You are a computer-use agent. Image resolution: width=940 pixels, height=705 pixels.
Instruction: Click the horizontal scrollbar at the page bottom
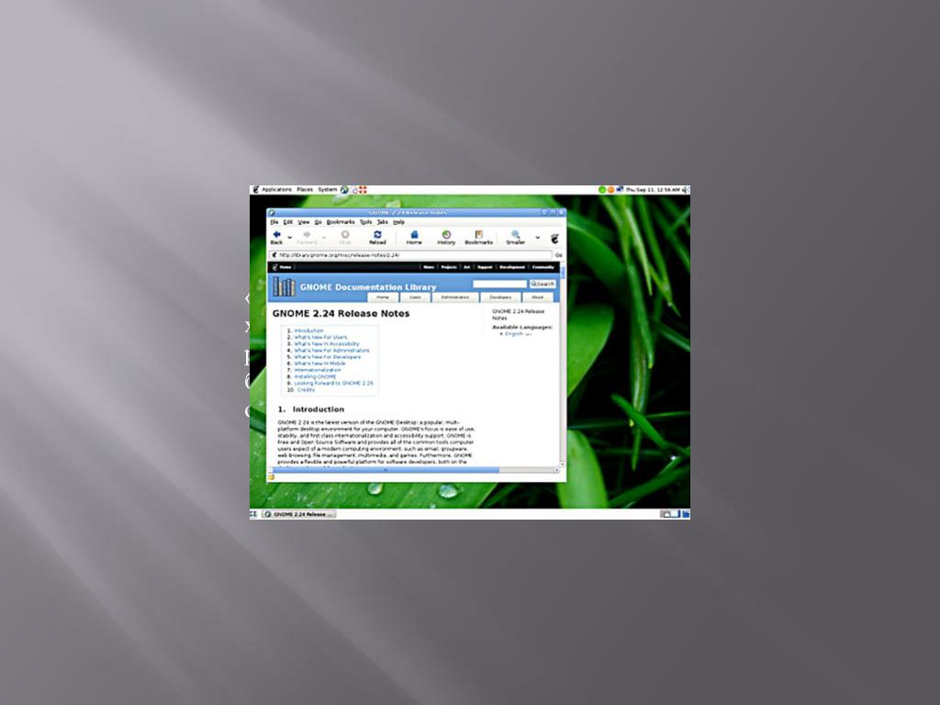coord(386,470)
